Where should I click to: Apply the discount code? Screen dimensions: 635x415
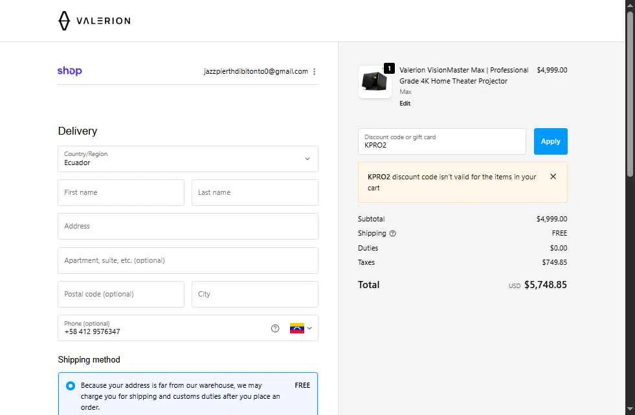pyautogui.click(x=550, y=141)
